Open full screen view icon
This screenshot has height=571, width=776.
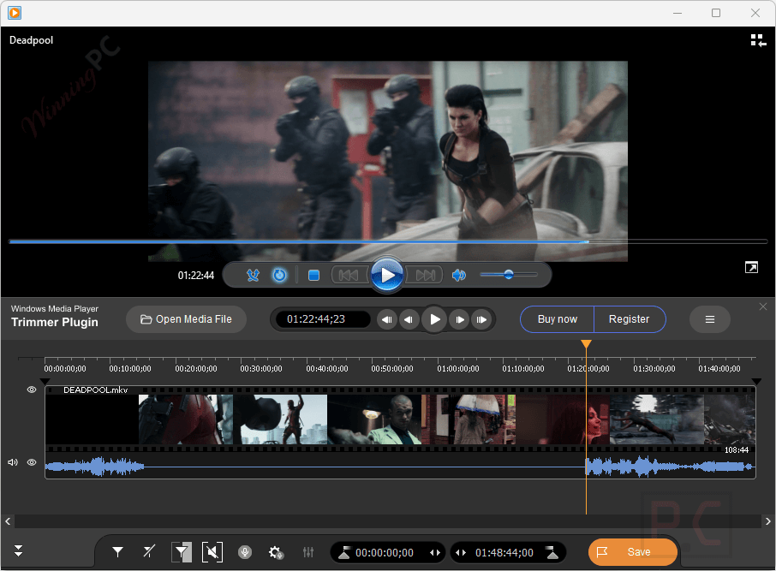pyautogui.click(x=751, y=268)
